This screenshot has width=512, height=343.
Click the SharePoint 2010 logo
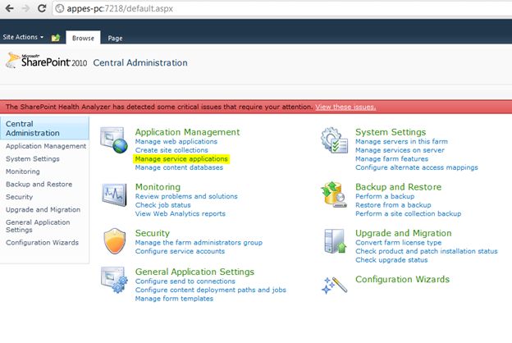click(x=45, y=62)
